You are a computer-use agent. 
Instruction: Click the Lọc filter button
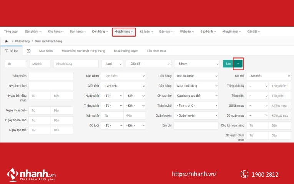tap(228, 64)
